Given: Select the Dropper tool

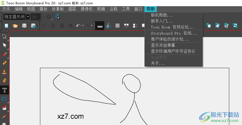Looking at the screenshot, I should point(4,116).
